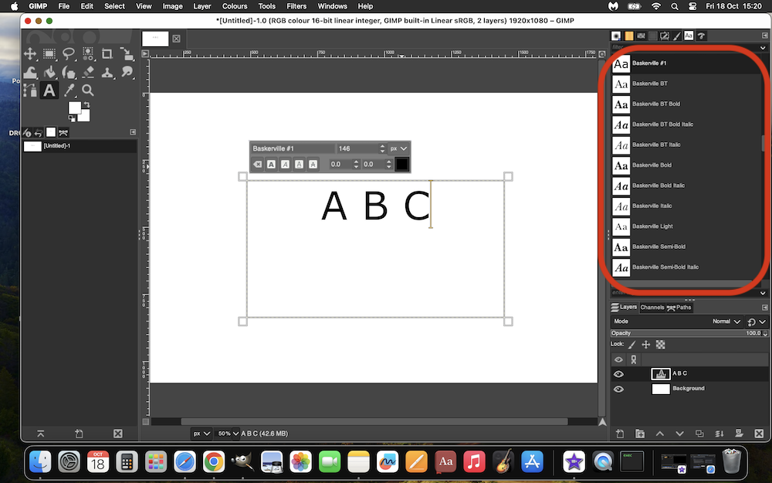The width and height of the screenshot is (772, 483).
Task: Activate the Colour Picker eyedropper tool
Action: point(69,91)
